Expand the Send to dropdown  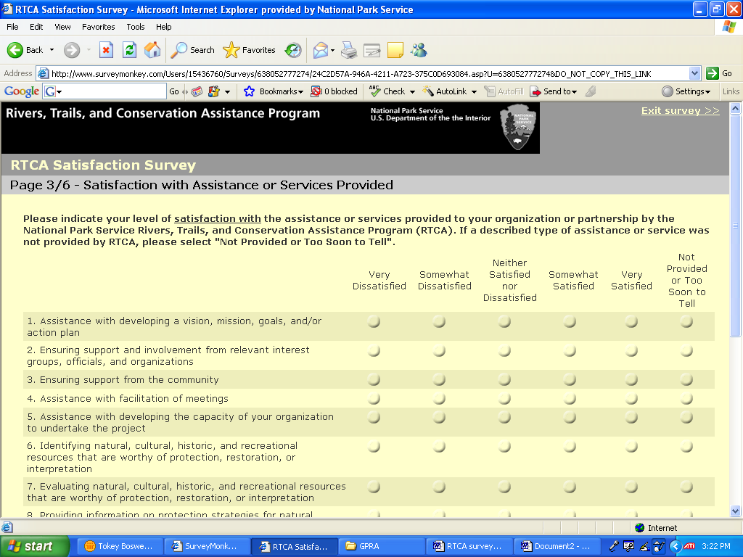coord(575,92)
